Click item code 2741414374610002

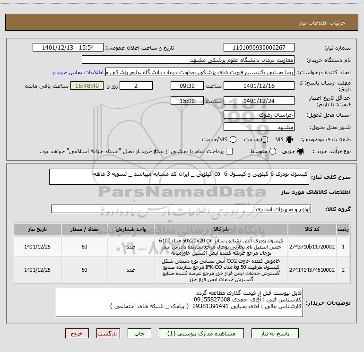click(312, 270)
